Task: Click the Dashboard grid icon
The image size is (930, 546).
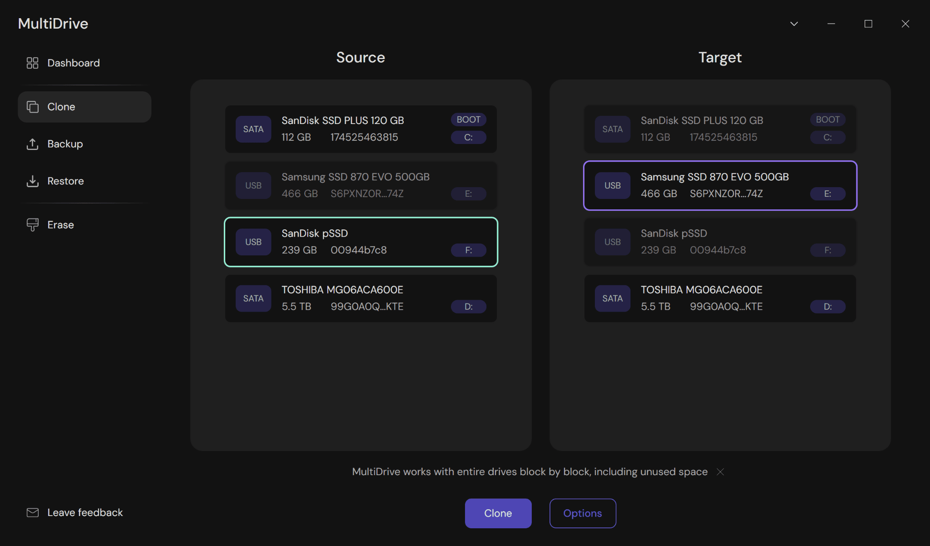Action: [x=32, y=63]
